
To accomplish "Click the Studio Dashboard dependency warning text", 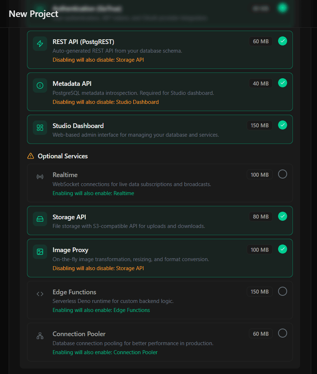I will click(106, 102).
